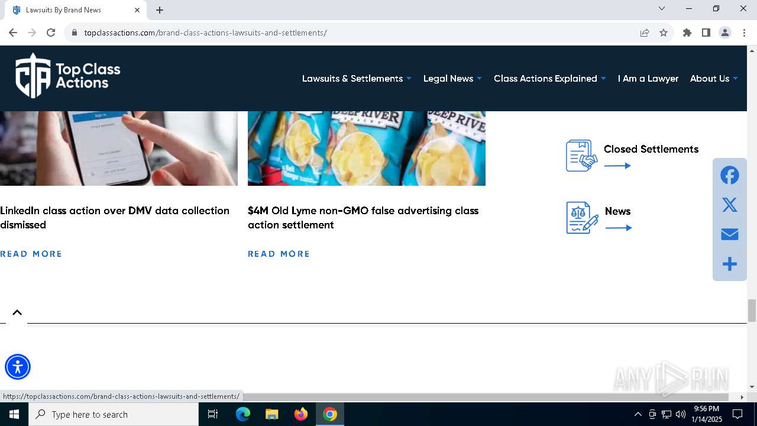Open the Windows Start menu
Image resolution: width=757 pixels, height=426 pixels.
[x=14, y=414]
